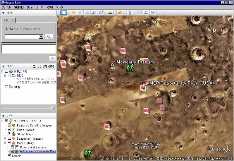Screen dimensions: 234x161
Task: Toggle the 保留 folder checkbox
Action: [x=6, y=87]
